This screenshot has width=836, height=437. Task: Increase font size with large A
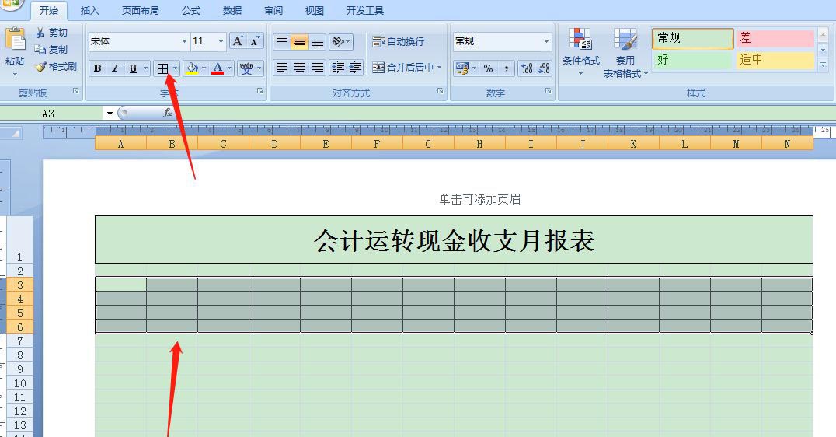[238, 41]
